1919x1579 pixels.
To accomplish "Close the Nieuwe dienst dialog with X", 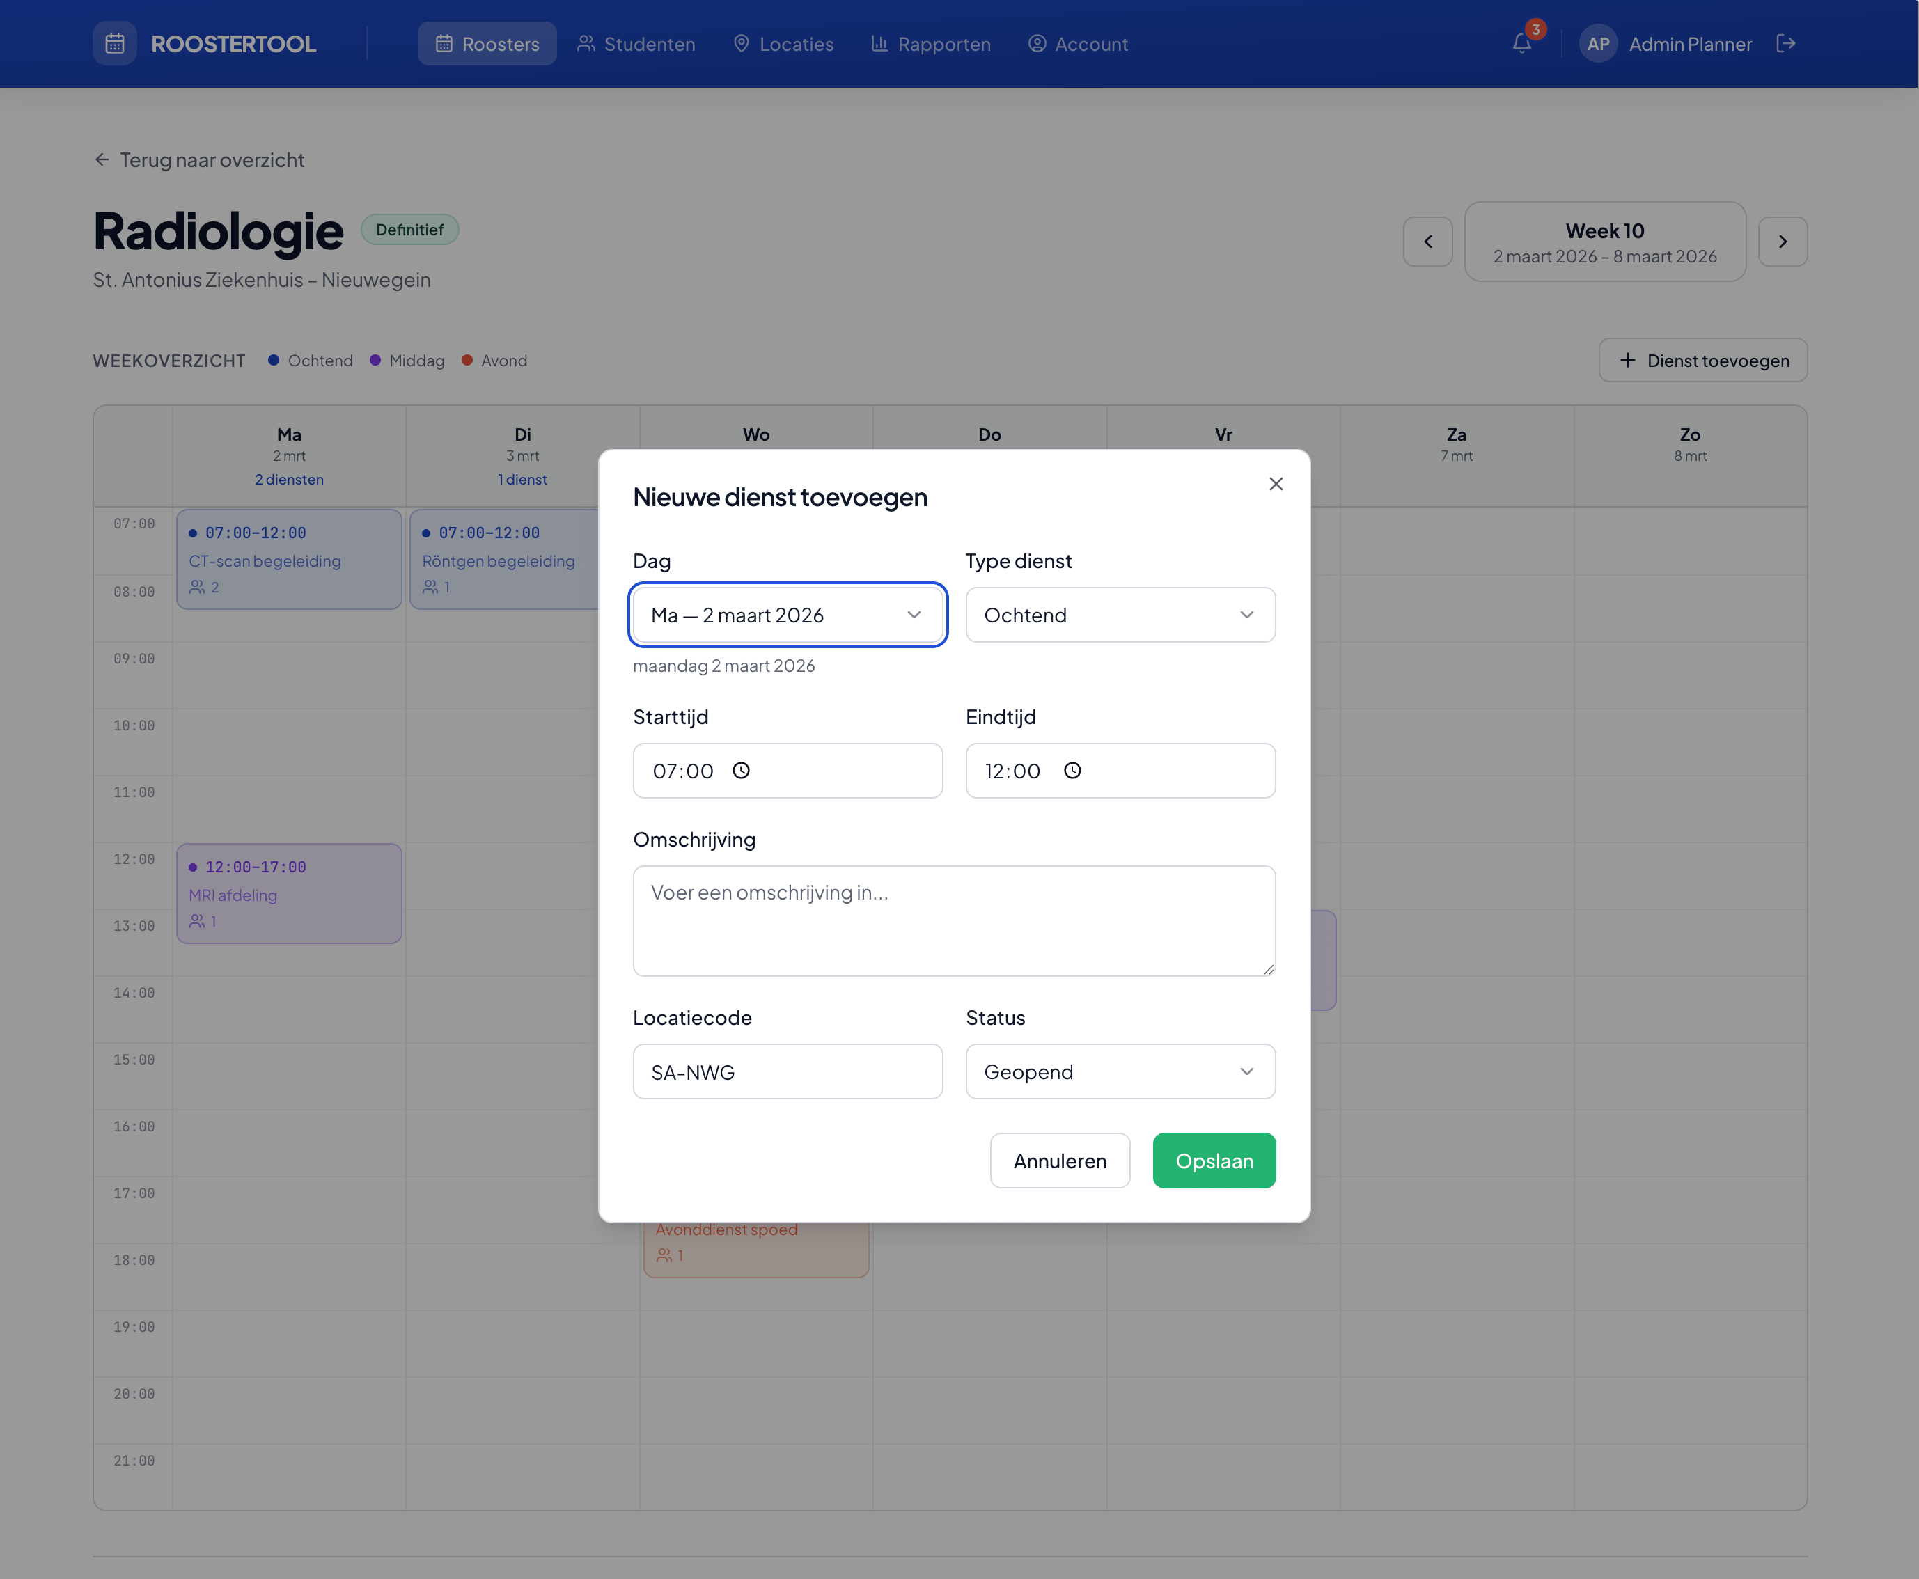I will [1275, 484].
